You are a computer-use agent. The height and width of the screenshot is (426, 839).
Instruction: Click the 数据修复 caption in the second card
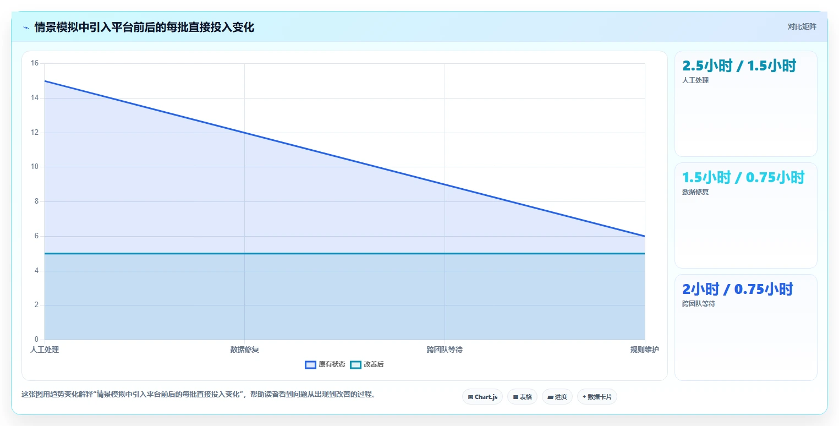tap(695, 192)
